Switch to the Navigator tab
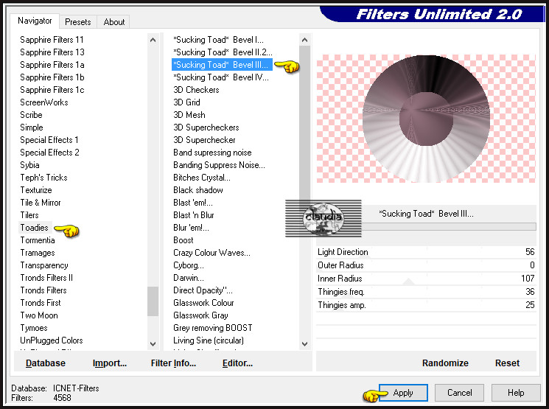 [x=35, y=21]
